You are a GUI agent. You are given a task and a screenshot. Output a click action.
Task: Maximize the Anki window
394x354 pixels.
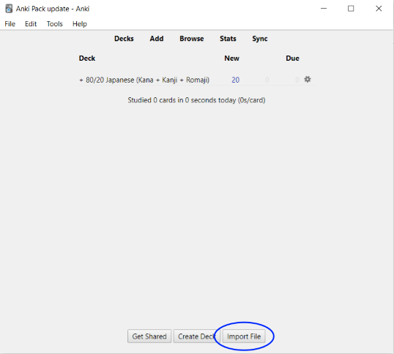click(351, 9)
